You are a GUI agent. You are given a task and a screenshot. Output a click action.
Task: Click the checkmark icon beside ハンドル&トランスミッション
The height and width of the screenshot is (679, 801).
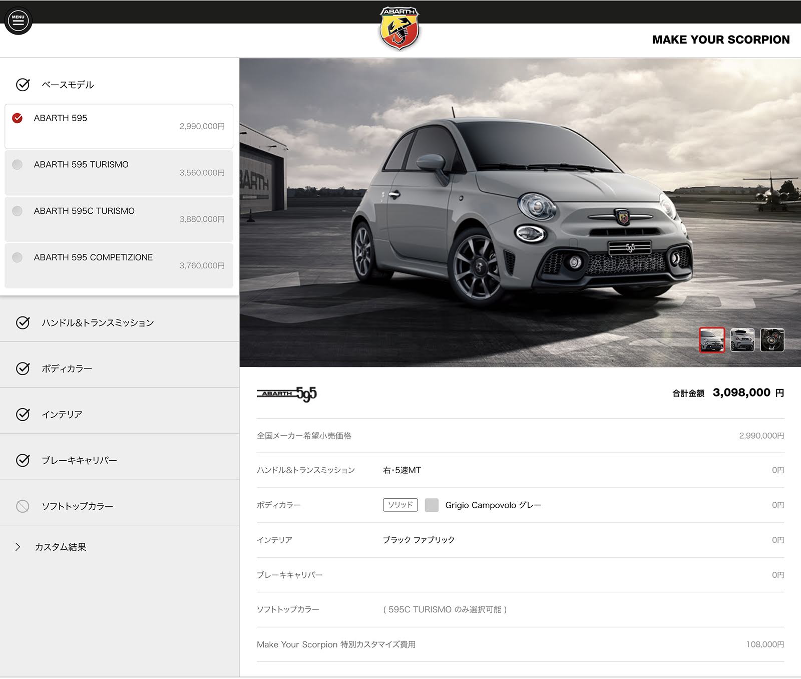(x=23, y=322)
